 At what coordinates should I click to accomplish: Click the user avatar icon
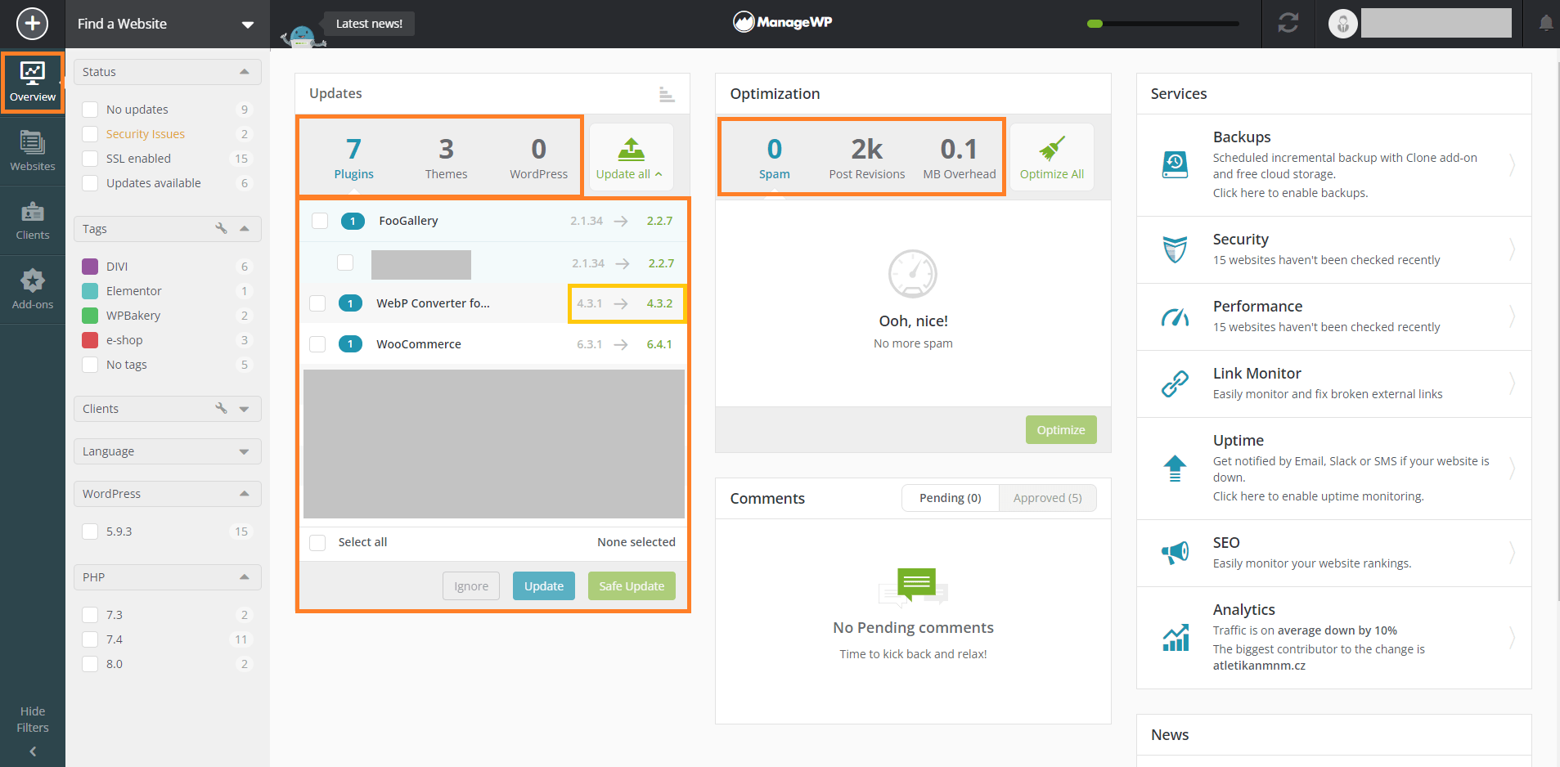tap(1343, 24)
